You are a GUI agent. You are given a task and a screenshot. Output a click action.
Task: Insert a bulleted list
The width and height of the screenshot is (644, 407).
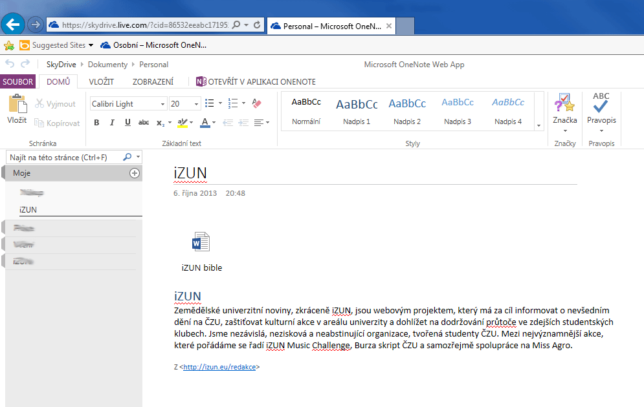click(209, 103)
